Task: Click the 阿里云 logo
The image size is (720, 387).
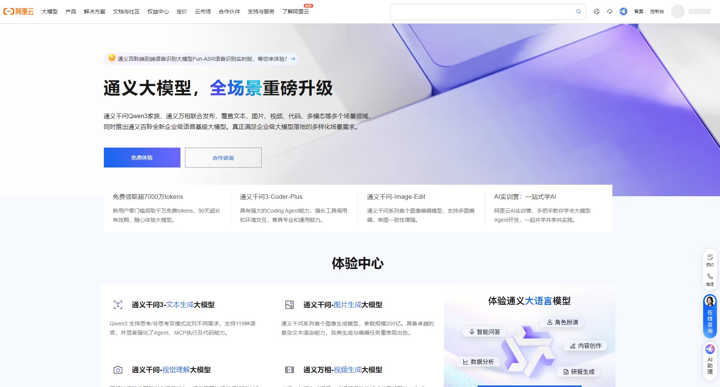Action: 18,11
